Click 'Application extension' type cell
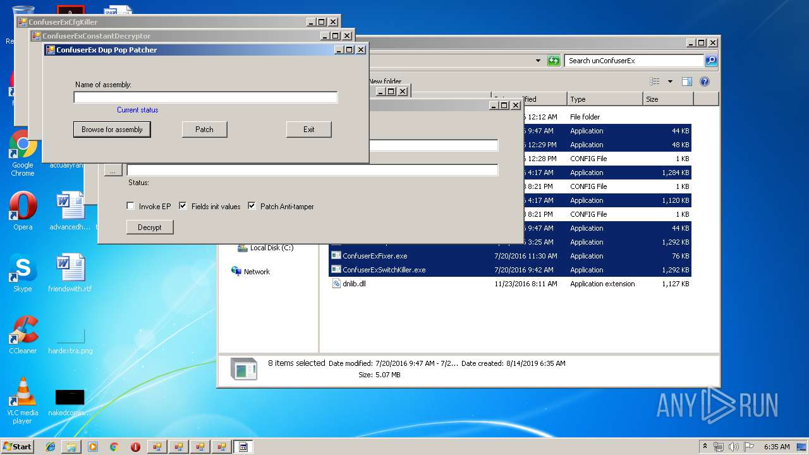 [x=602, y=284]
